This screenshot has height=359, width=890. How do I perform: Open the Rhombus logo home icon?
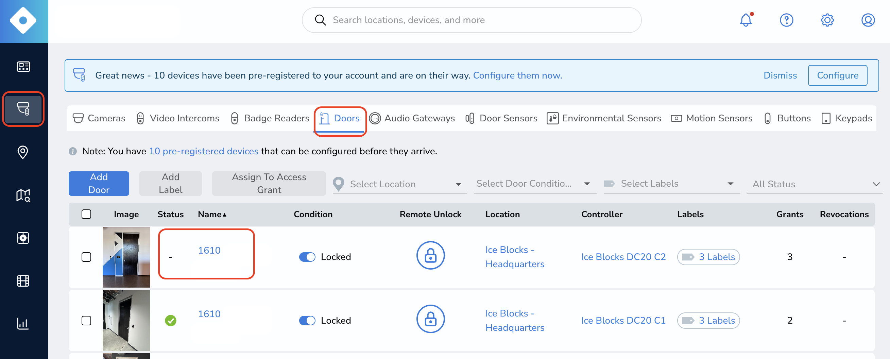23,21
